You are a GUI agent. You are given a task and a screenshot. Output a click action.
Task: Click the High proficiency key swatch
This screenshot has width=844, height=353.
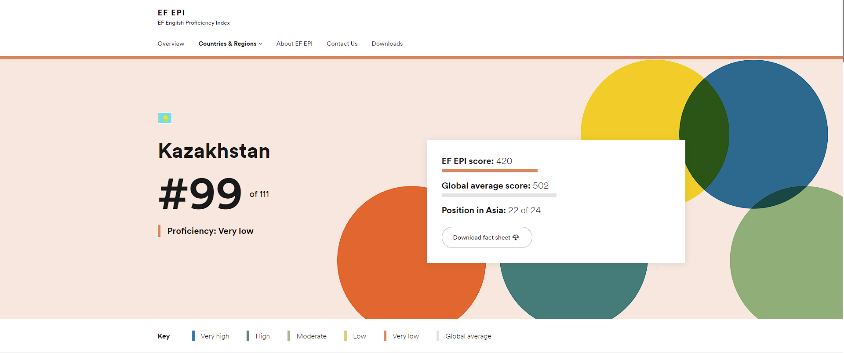point(248,336)
